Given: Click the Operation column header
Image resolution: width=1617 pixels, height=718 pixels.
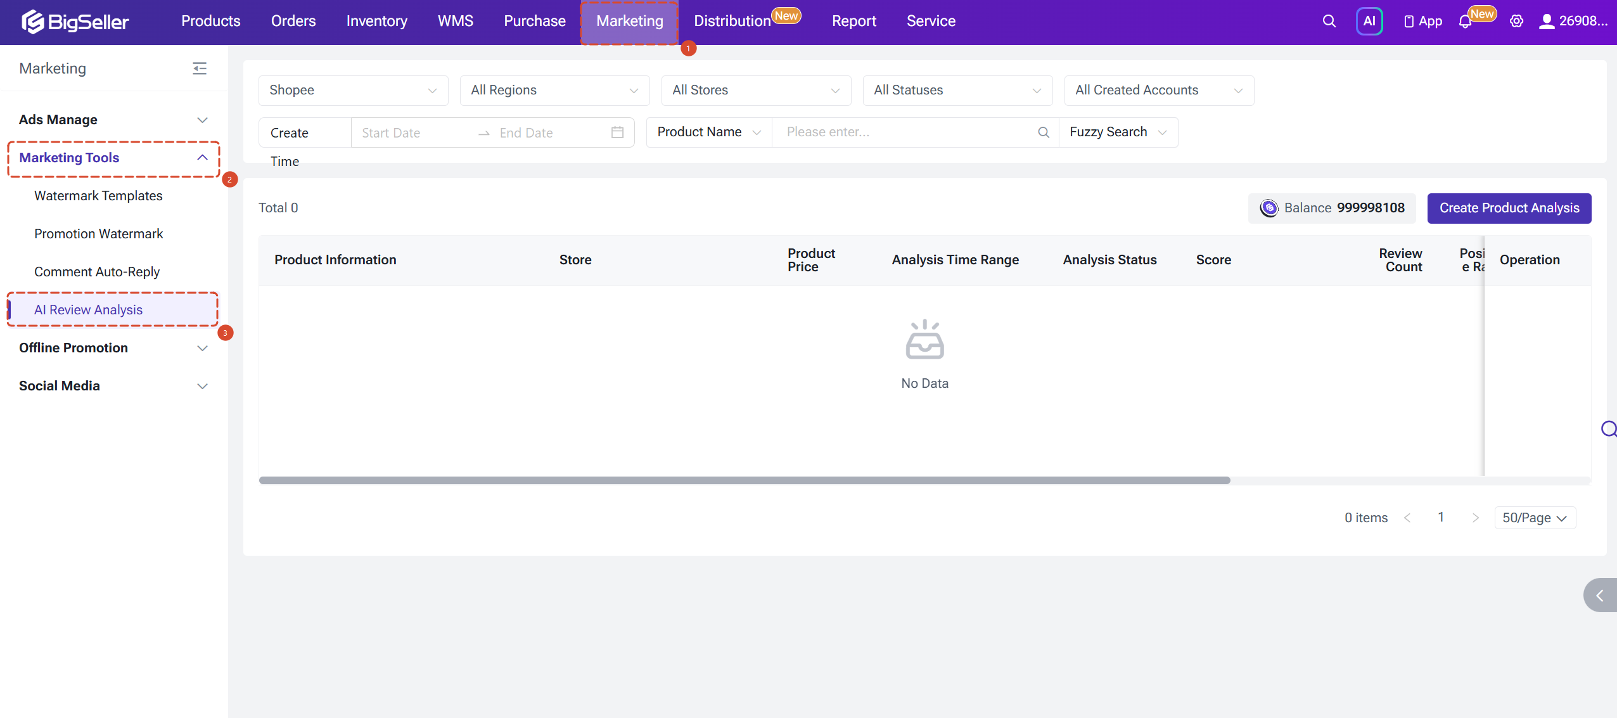Looking at the screenshot, I should (x=1530, y=260).
